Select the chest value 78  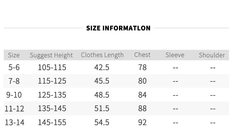[142, 67]
